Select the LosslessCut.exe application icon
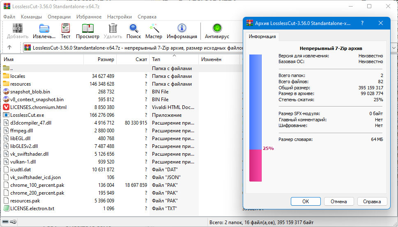This screenshot has height=227, width=398. (6, 115)
